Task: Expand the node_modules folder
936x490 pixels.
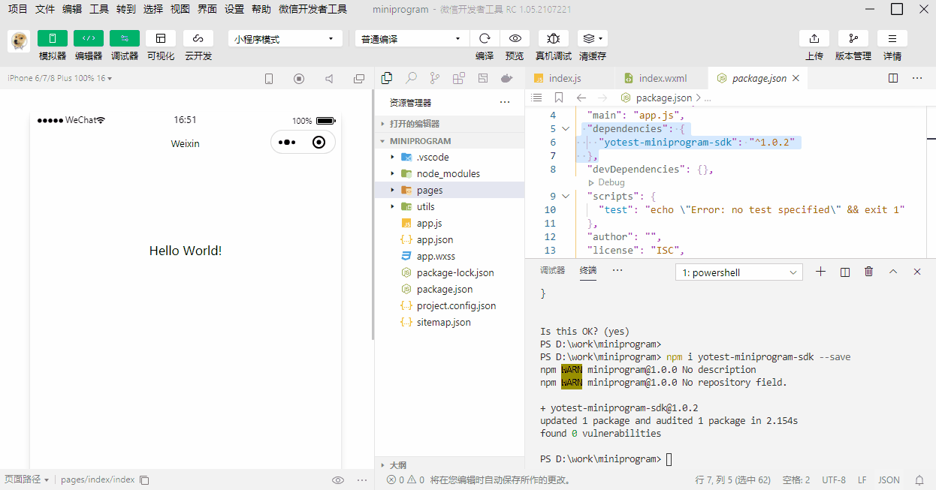Action: point(449,173)
